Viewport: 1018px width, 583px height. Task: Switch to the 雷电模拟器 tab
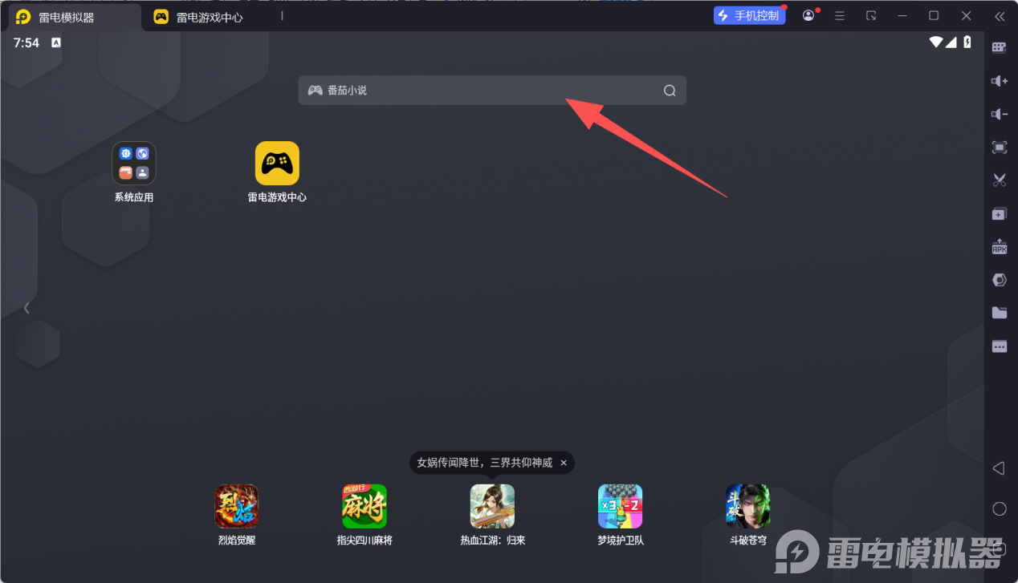(72, 17)
